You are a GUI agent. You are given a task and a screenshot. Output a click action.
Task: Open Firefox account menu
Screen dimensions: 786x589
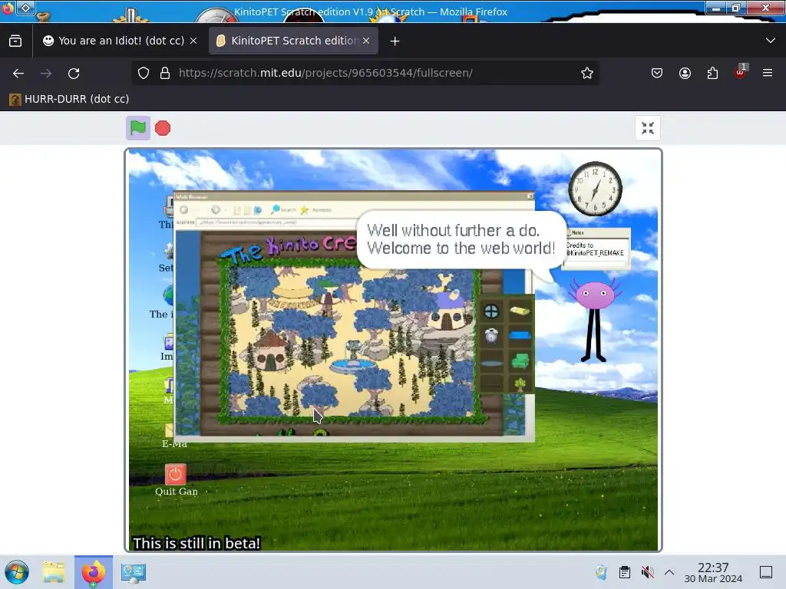click(x=685, y=73)
